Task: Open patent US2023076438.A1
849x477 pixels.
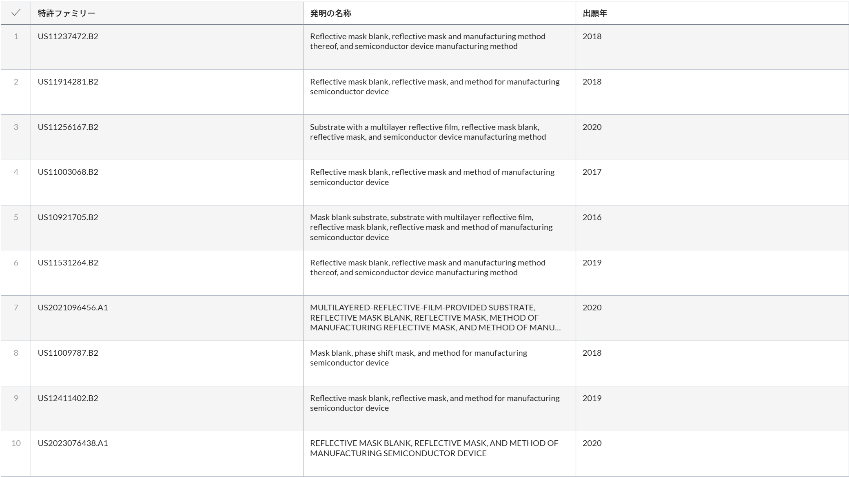Action: coord(73,443)
